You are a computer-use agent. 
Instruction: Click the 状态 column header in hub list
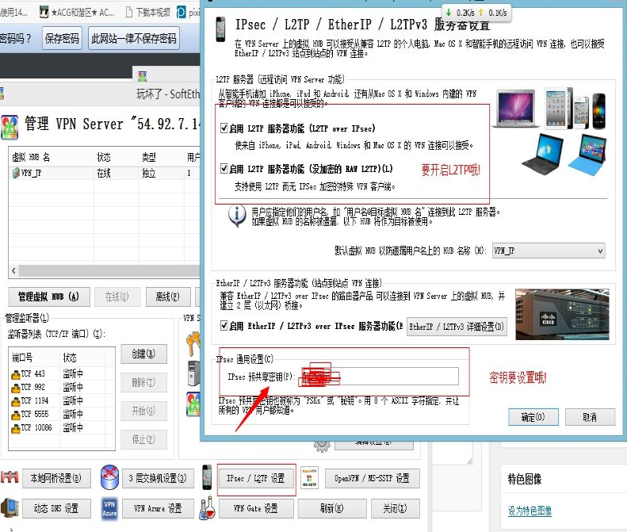point(116,157)
